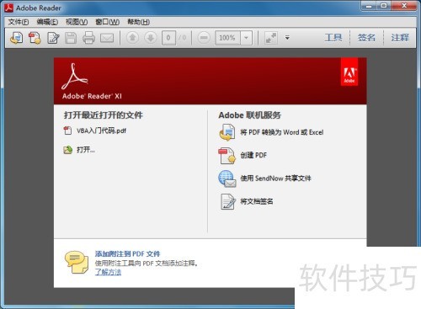The width and height of the screenshot is (421, 309).
Task: Close the Adobe Reader window
Action: pos(404,6)
